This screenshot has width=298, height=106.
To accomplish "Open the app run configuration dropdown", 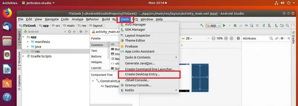I will click(x=213, y=25).
